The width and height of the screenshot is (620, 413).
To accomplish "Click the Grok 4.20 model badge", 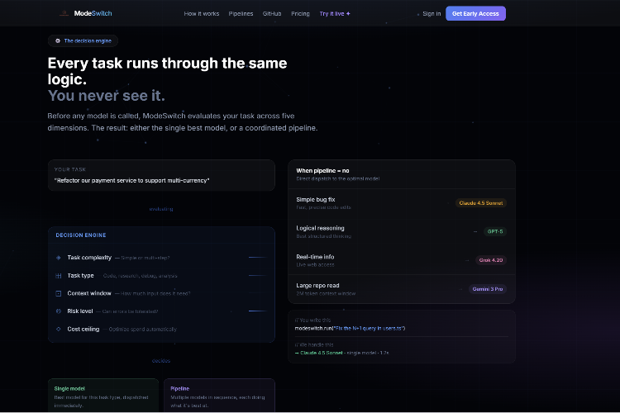I will click(x=491, y=260).
